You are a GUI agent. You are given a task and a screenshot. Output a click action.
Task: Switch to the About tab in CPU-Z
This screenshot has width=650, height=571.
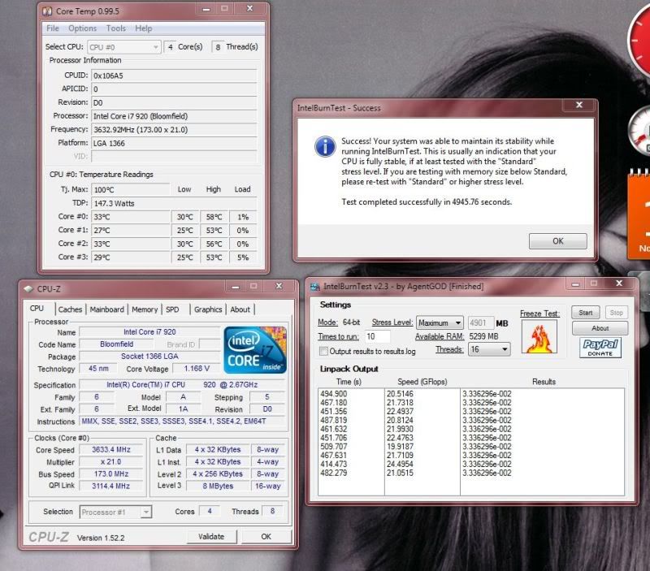(240, 309)
